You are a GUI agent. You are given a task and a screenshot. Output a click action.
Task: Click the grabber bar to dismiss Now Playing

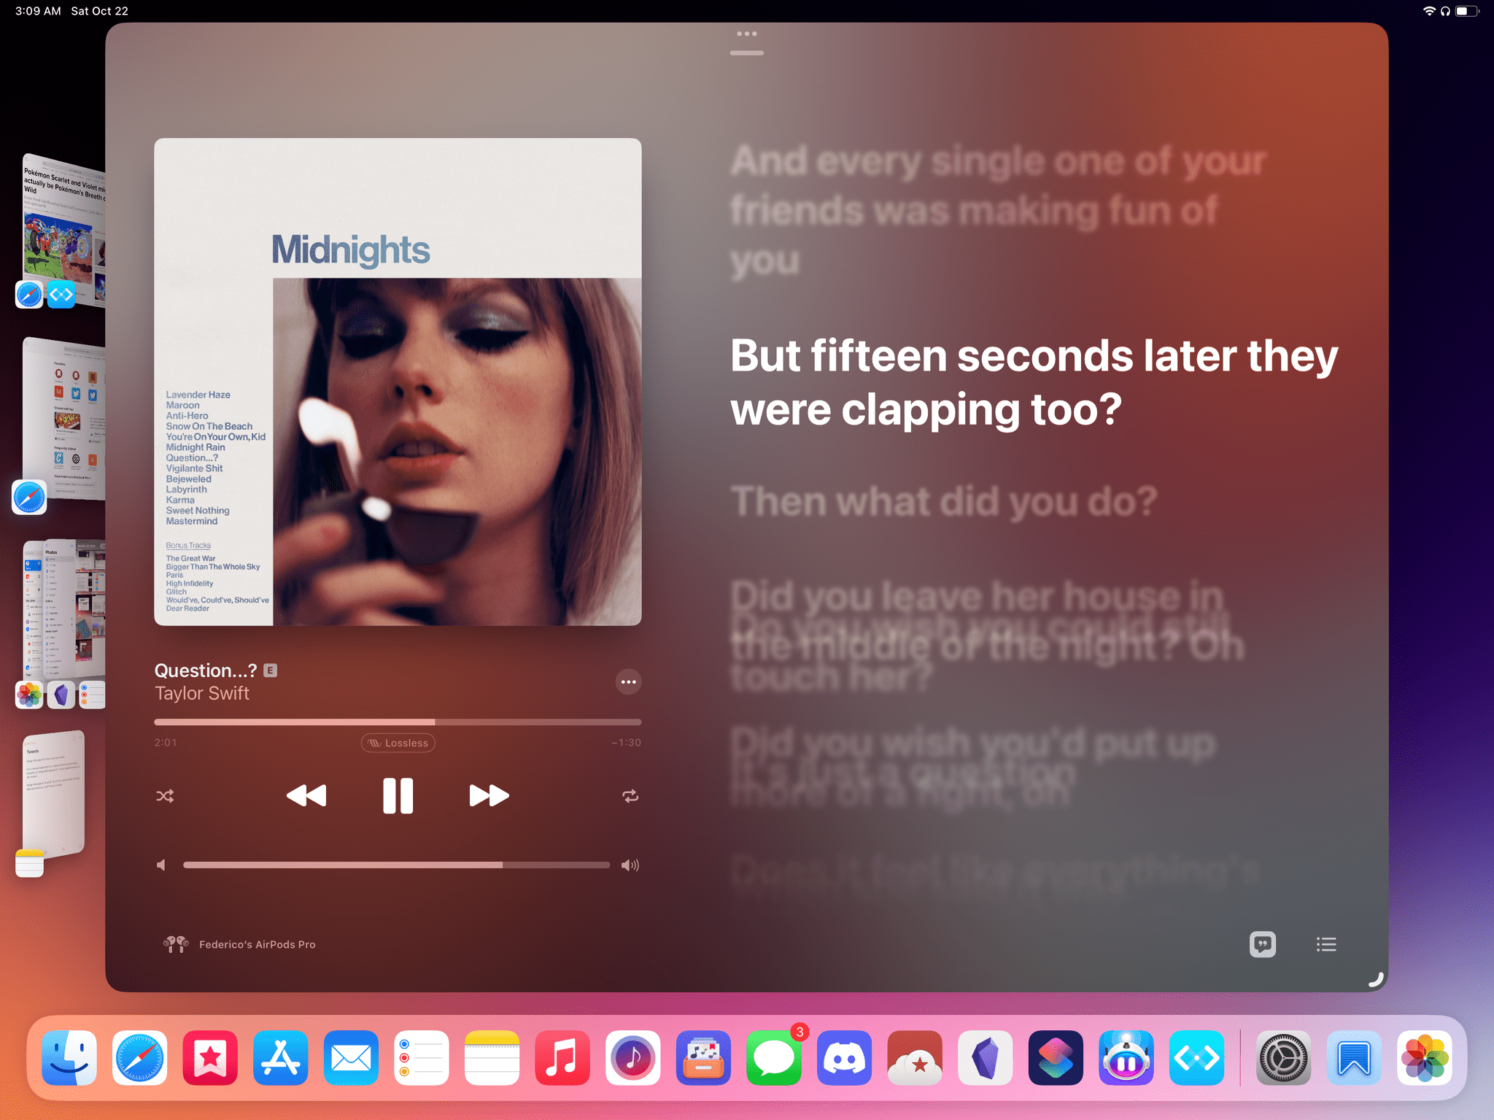746,53
